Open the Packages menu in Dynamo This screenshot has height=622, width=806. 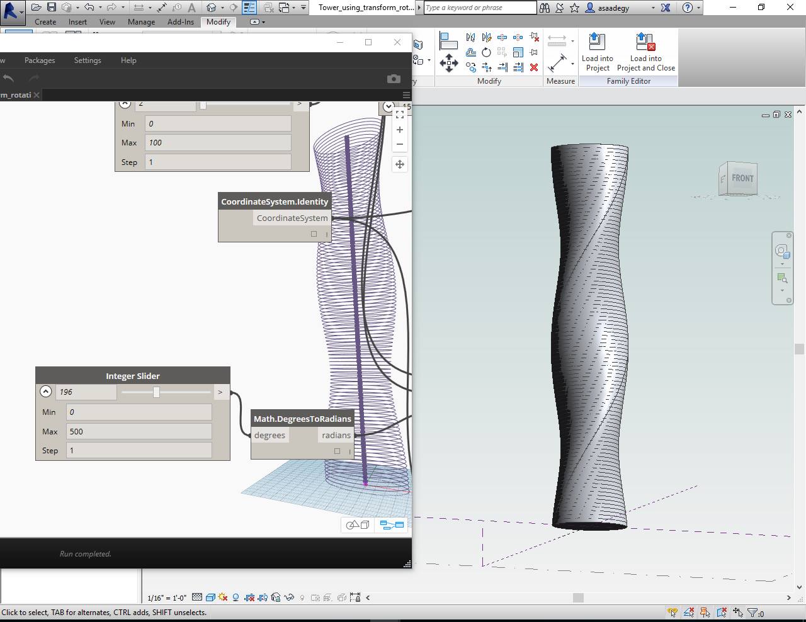[x=40, y=60]
